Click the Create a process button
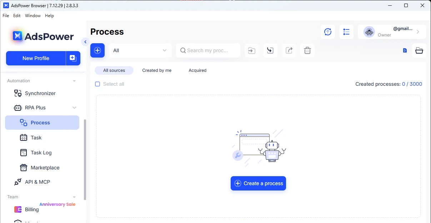 click(x=258, y=183)
